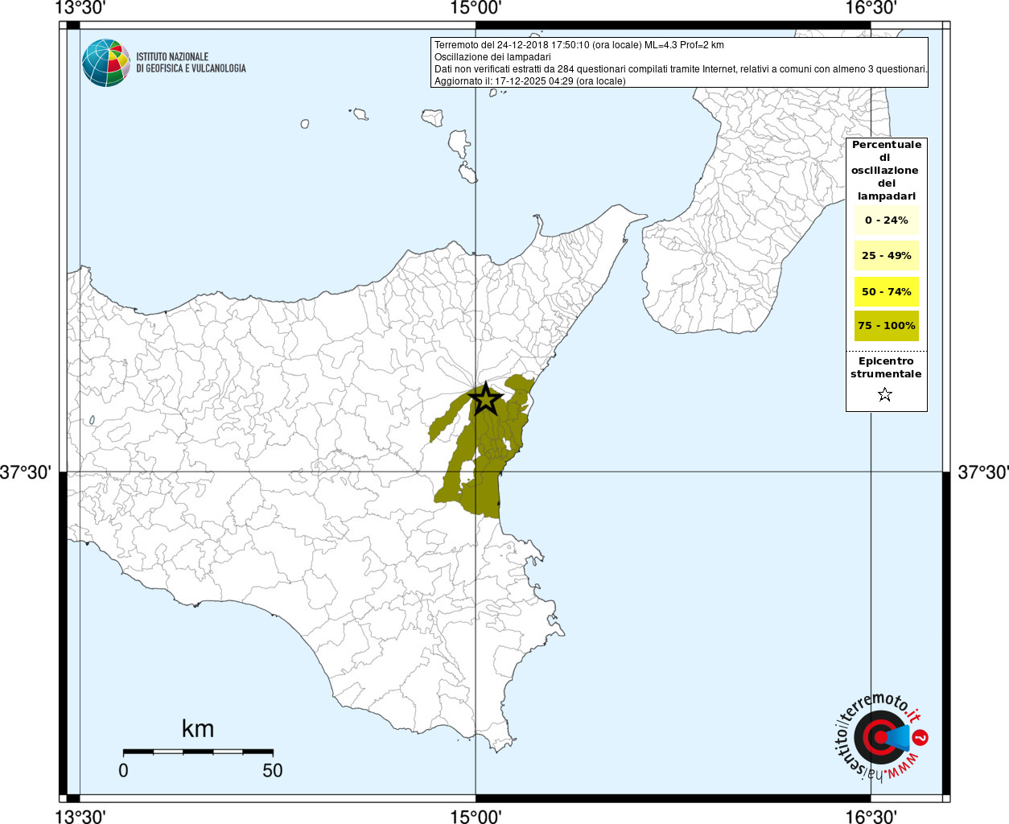Click the top 13°30' longitude label
The image size is (1009, 824).
click(x=80, y=8)
